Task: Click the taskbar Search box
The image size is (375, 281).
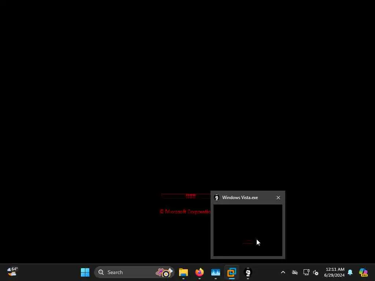Action: (x=134, y=272)
